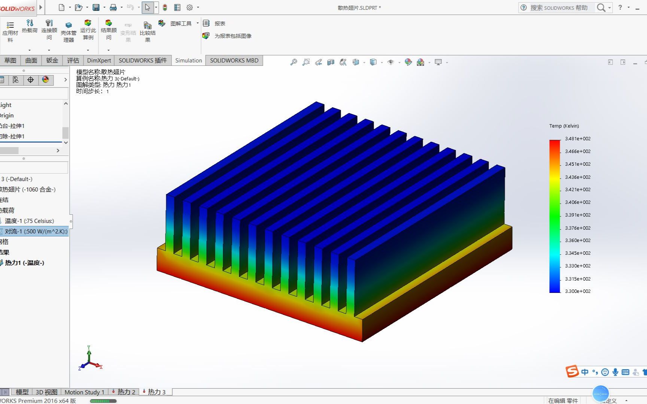Open the 图解工具 (Plot Tools) dropdown arrow
Viewport: 647px width, 404px height.
197,23
